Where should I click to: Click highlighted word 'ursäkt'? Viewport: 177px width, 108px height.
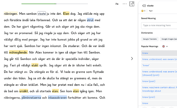(x=24, y=91)
